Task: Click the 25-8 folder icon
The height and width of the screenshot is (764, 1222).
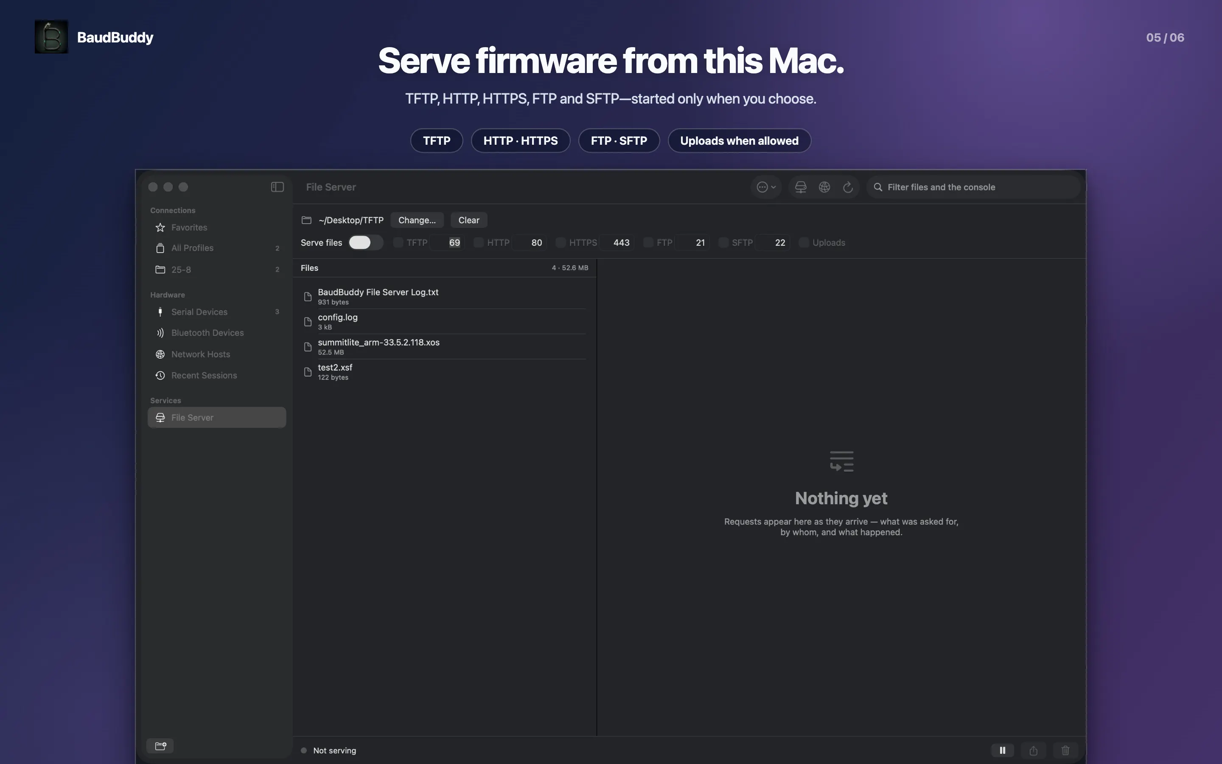Action: [160, 270]
